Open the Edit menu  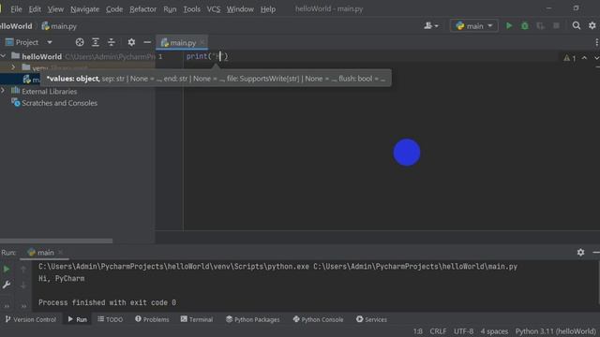coord(35,8)
